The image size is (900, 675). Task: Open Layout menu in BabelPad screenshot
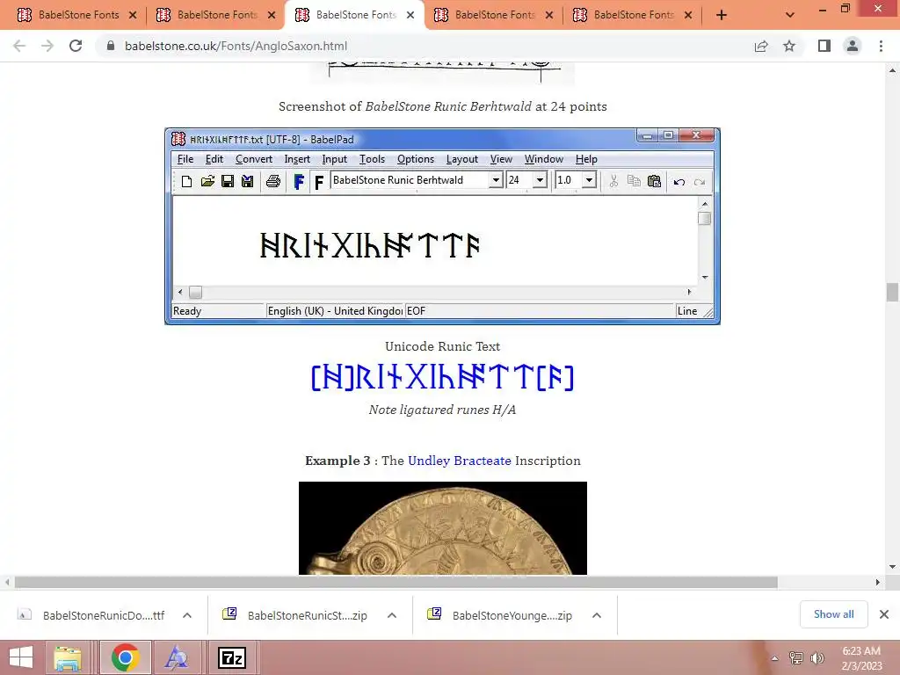click(461, 159)
